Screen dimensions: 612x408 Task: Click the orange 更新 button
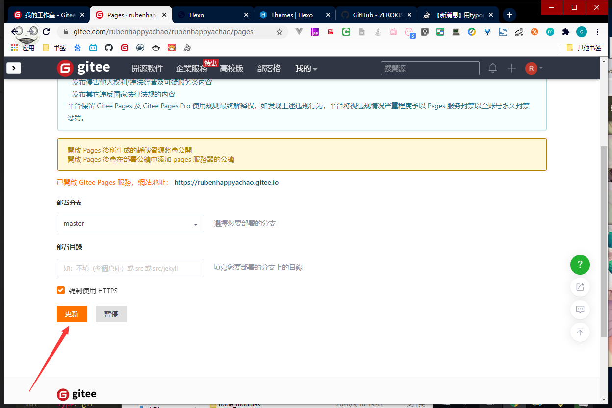pos(72,314)
